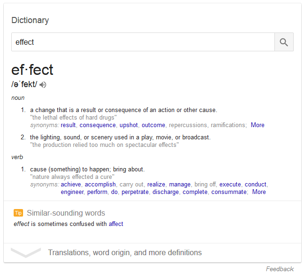
Task: Show more verb synonyms via More
Action: click(x=259, y=192)
